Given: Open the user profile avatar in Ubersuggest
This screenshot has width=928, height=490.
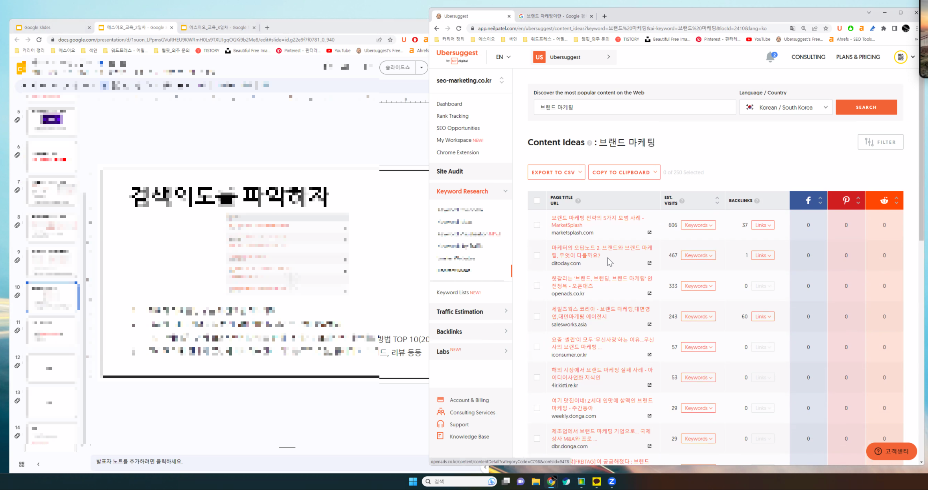Looking at the screenshot, I should [901, 57].
